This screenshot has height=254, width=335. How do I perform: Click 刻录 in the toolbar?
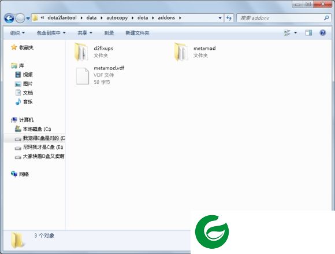click(x=109, y=33)
